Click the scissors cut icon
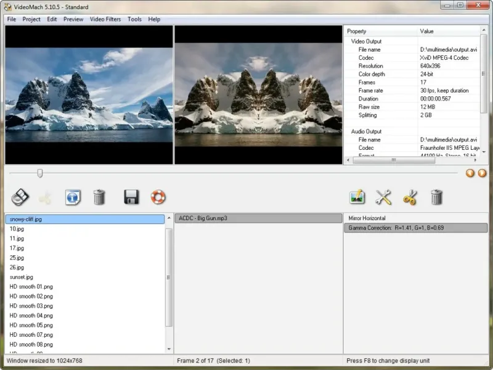The image size is (493, 370). click(410, 197)
